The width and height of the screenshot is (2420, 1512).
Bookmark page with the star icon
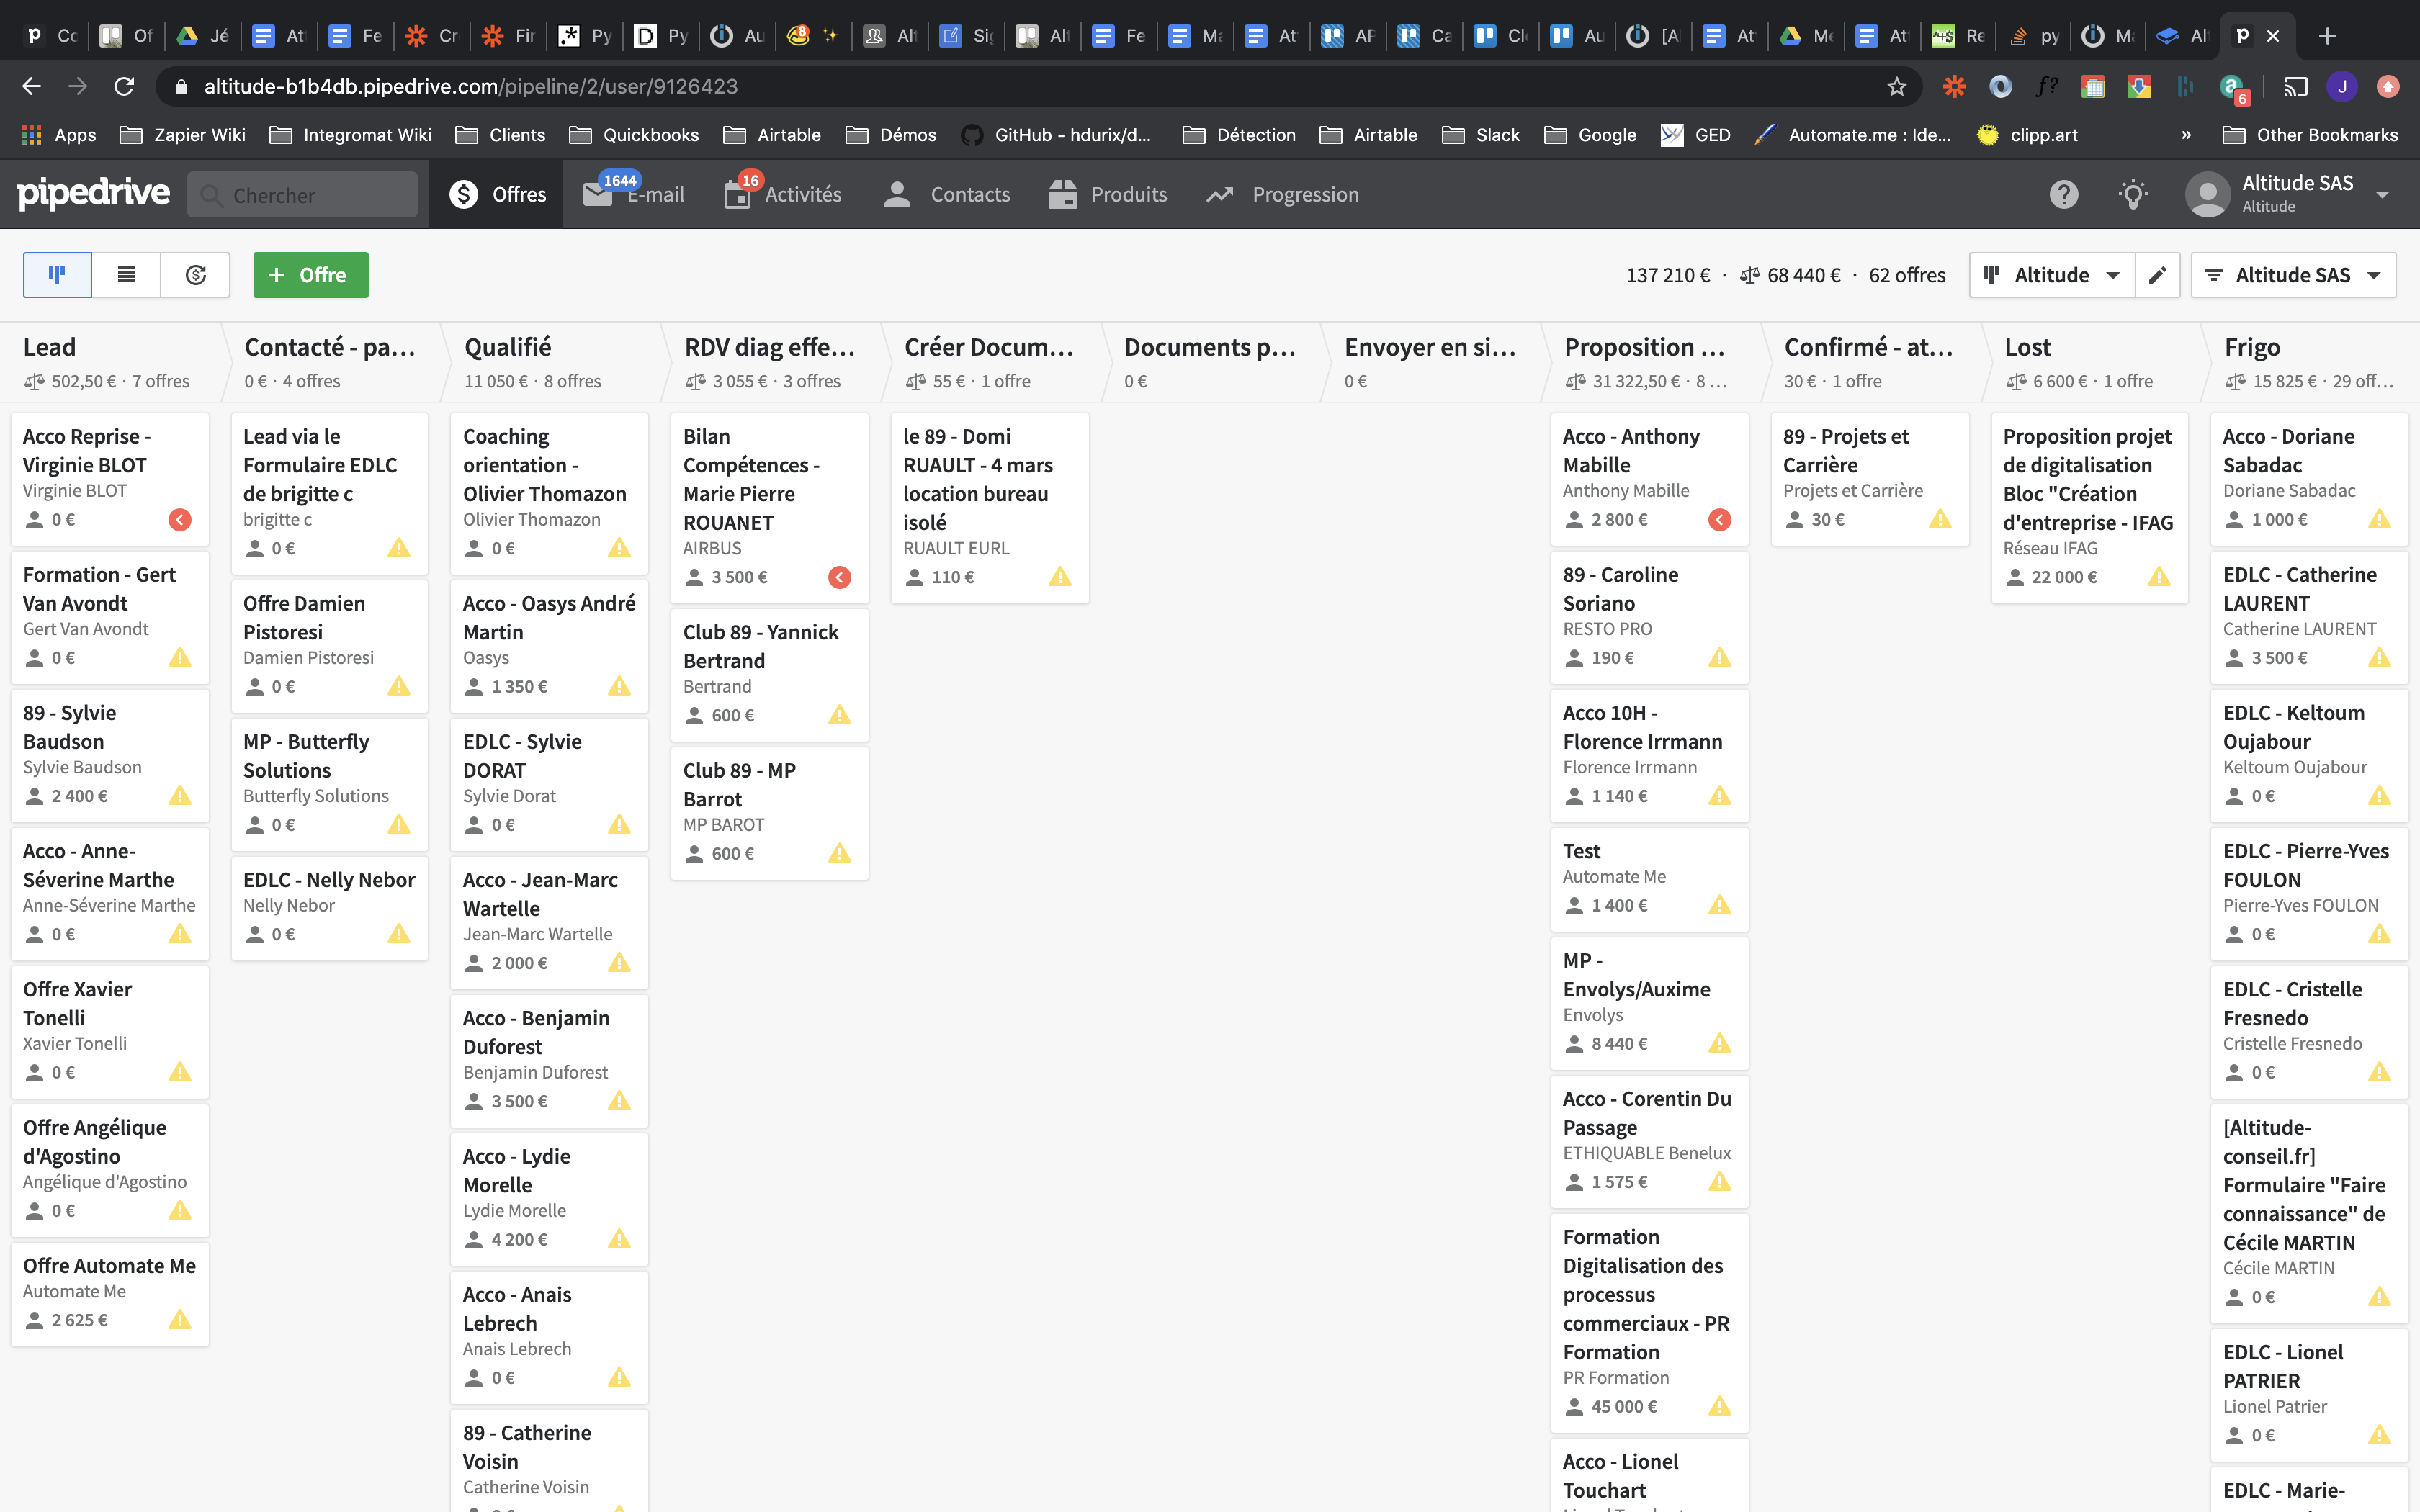pos(1896,87)
